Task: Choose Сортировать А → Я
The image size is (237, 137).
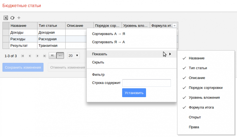Action: 109,34
